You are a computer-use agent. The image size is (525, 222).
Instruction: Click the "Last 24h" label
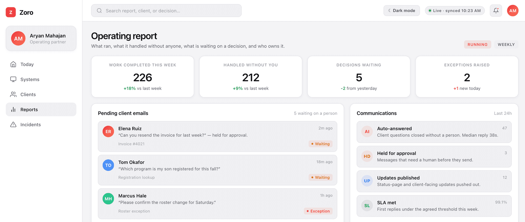pos(503,113)
